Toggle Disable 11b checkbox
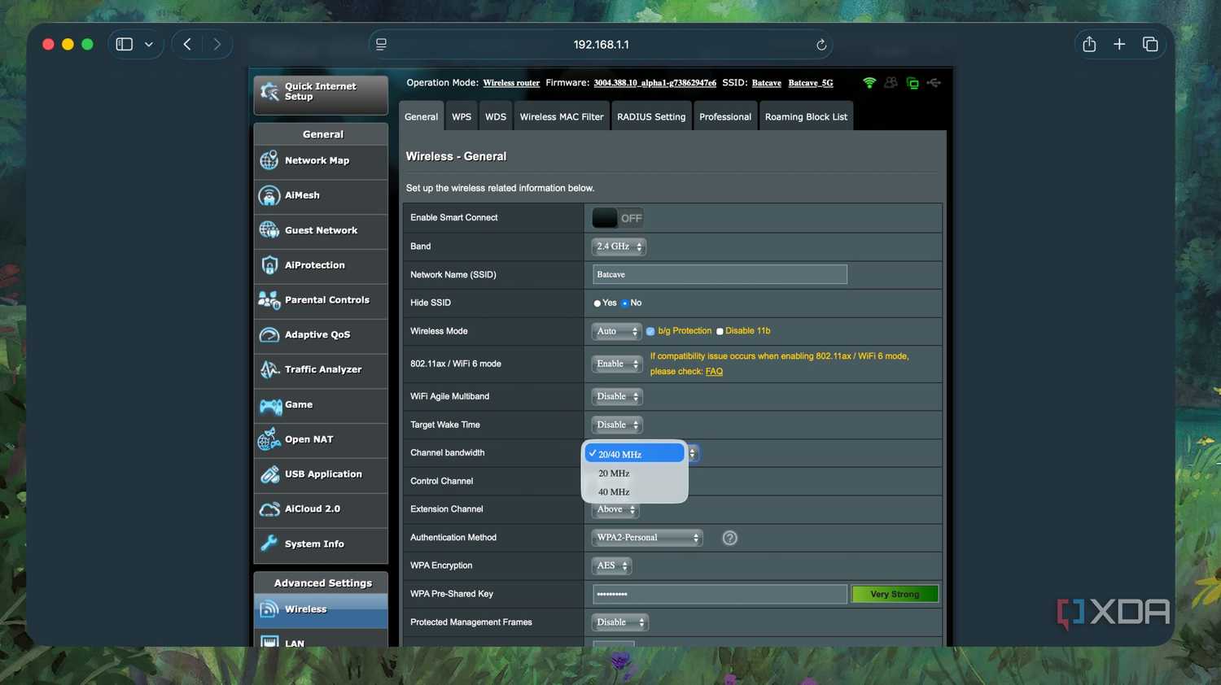This screenshot has height=685, width=1221. 720,331
